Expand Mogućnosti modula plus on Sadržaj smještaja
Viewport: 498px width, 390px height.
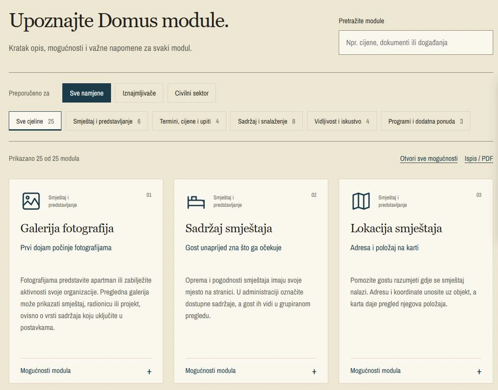(314, 372)
